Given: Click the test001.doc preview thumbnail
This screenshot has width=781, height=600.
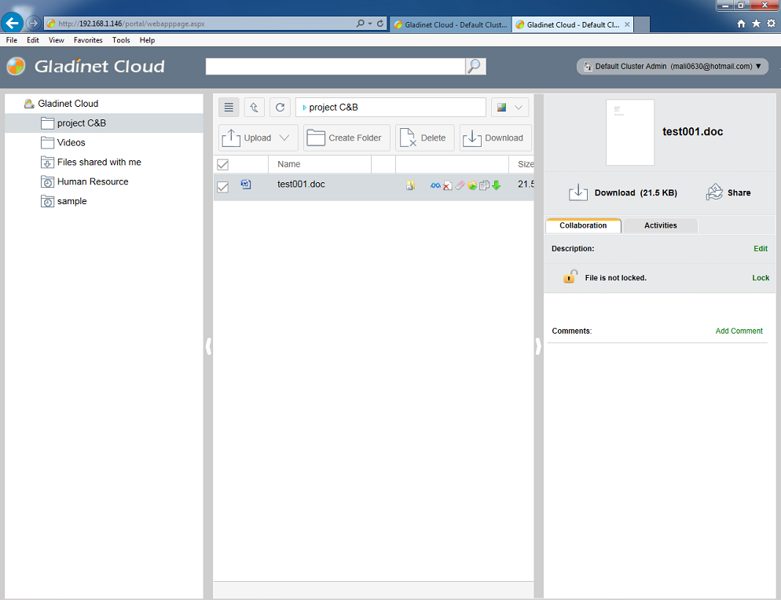Looking at the screenshot, I should [x=629, y=132].
